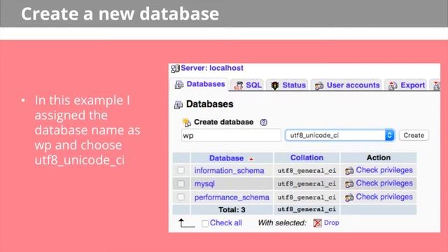448x252 pixels.
Task: Tick the mysql database checkbox
Action: 181,183
